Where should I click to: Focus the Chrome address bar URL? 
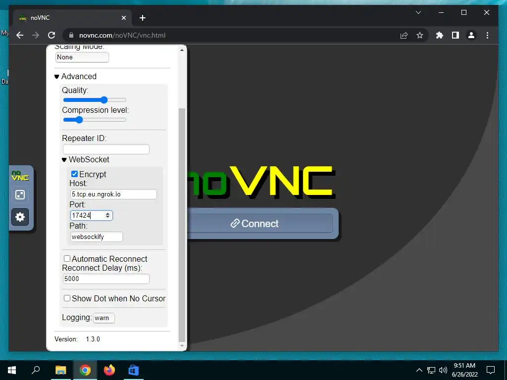(122, 35)
